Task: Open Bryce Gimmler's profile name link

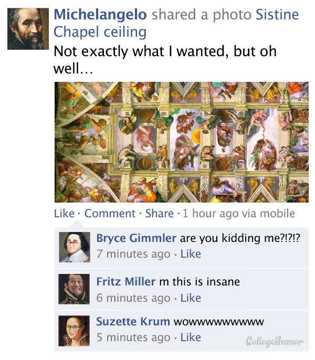Action: coord(136,238)
